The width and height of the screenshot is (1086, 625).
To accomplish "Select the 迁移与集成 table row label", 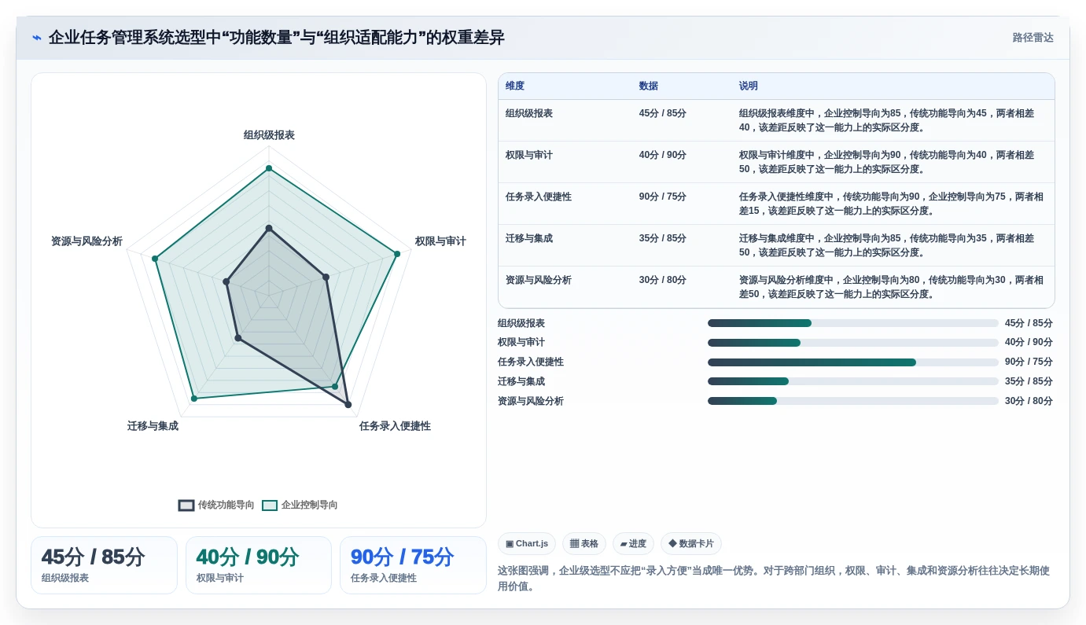I will click(529, 238).
